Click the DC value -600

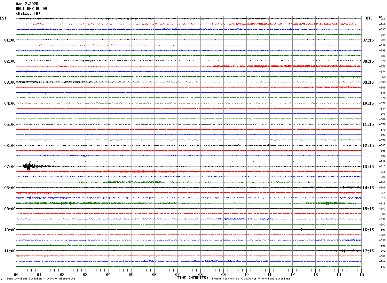point(382,114)
